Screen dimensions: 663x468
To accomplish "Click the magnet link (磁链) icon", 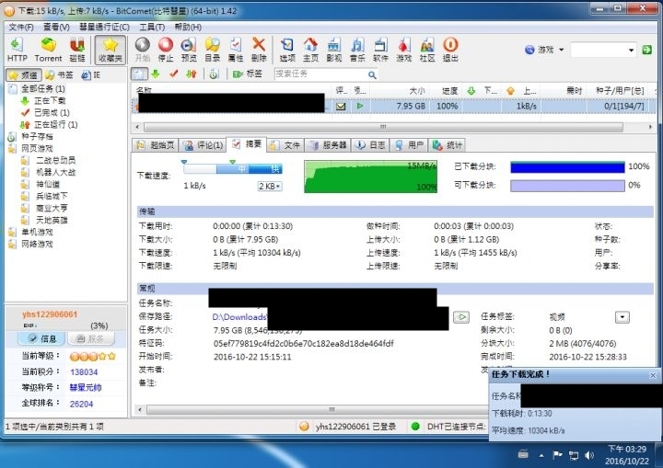I will (x=77, y=50).
